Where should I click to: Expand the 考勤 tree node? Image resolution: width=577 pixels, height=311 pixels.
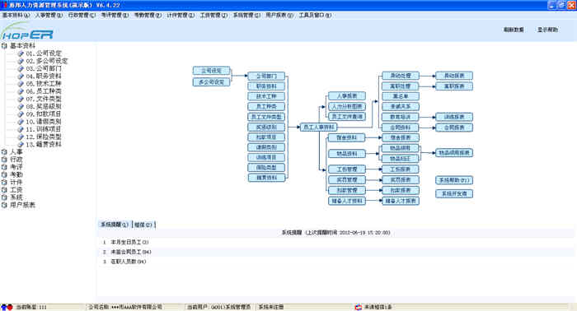coord(4,174)
